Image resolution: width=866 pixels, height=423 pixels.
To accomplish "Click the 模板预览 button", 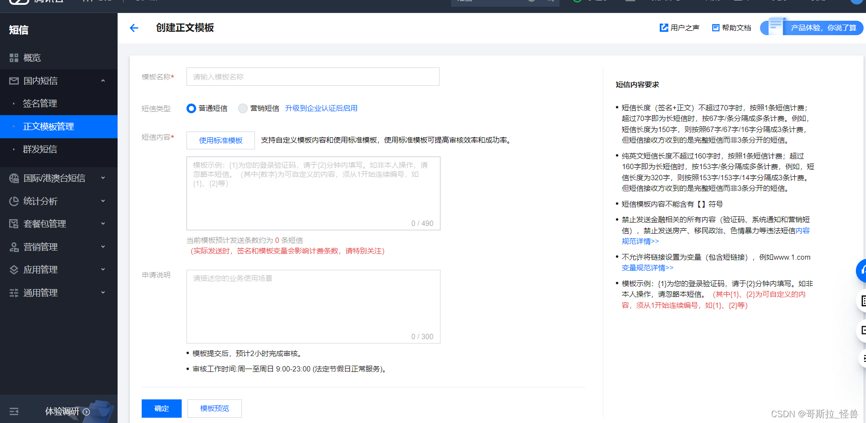I will point(214,409).
